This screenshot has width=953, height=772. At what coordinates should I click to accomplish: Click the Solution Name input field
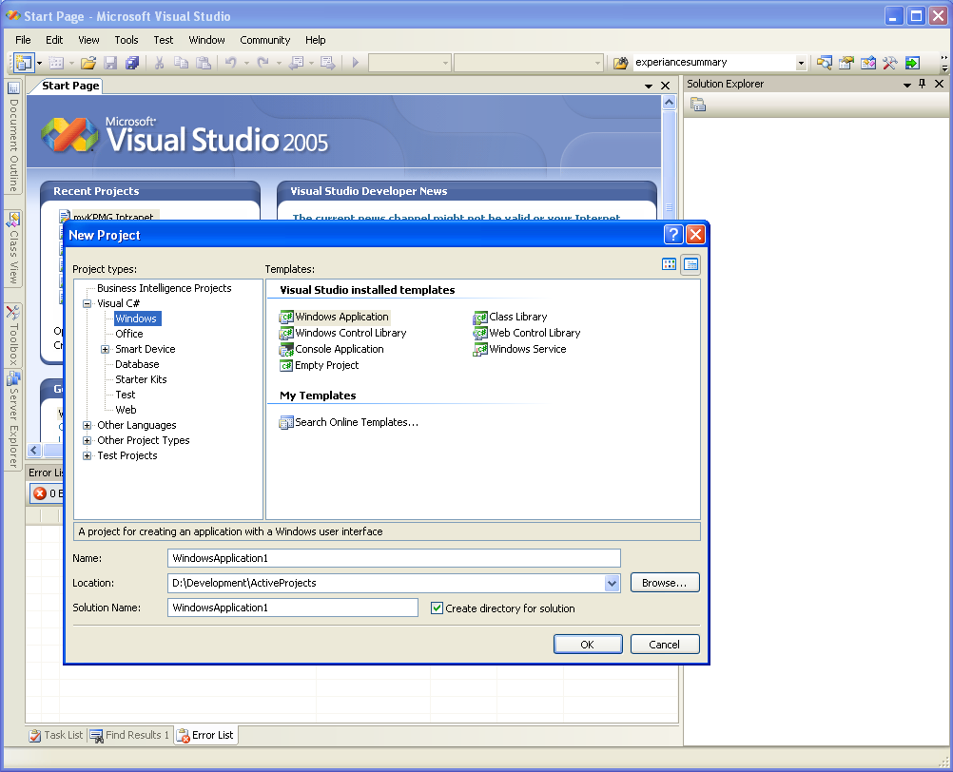[x=293, y=608]
